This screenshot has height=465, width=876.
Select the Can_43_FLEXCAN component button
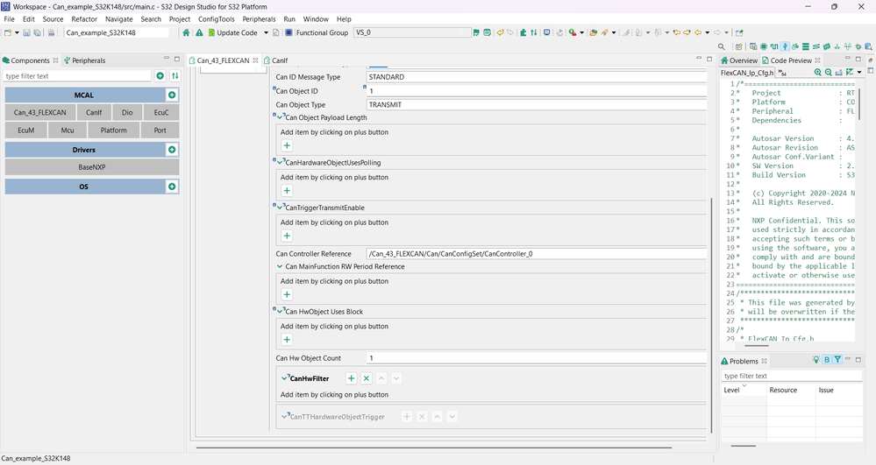click(40, 112)
